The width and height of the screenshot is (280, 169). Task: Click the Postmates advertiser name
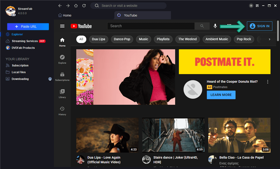220,87
